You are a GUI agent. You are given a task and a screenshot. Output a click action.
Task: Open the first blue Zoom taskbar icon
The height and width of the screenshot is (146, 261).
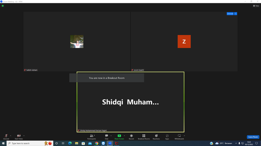[103, 143]
